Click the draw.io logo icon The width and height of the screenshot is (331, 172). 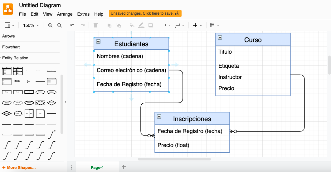tap(8, 9)
